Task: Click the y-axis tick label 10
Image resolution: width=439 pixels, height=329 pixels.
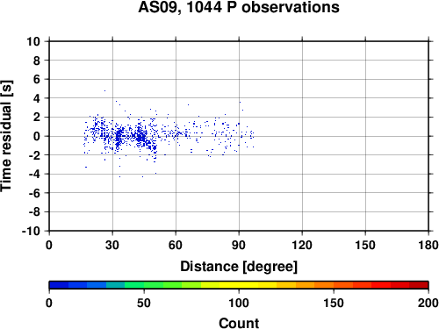Action: (33, 41)
